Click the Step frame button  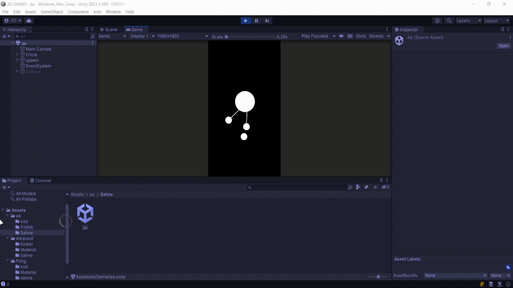[267, 21]
